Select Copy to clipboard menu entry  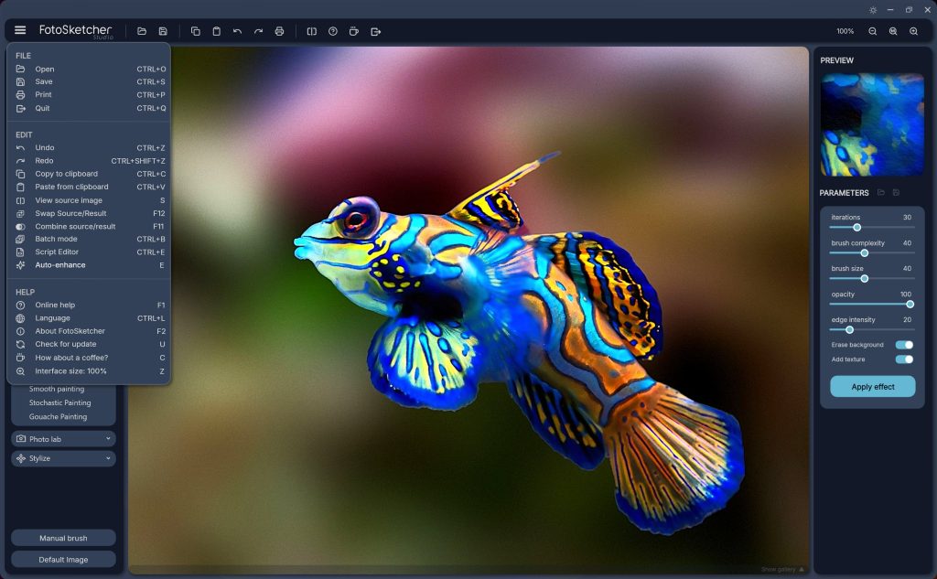coord(90,174)
